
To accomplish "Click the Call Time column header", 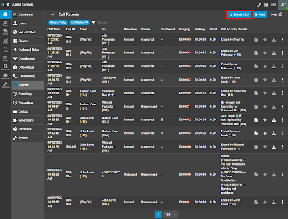I will (x=54, y=29).
